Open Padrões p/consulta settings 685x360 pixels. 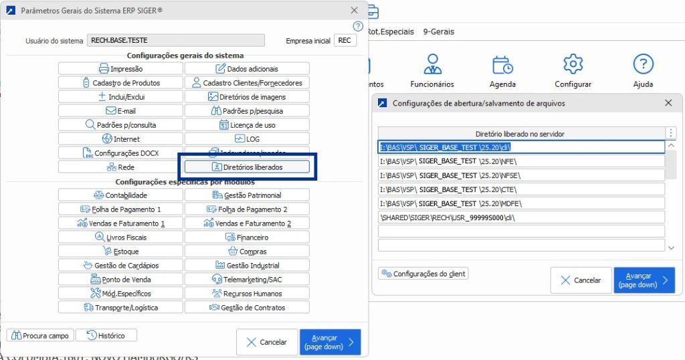120,124
